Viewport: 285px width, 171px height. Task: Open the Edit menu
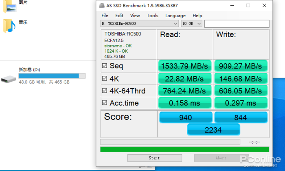pos(119,16)
